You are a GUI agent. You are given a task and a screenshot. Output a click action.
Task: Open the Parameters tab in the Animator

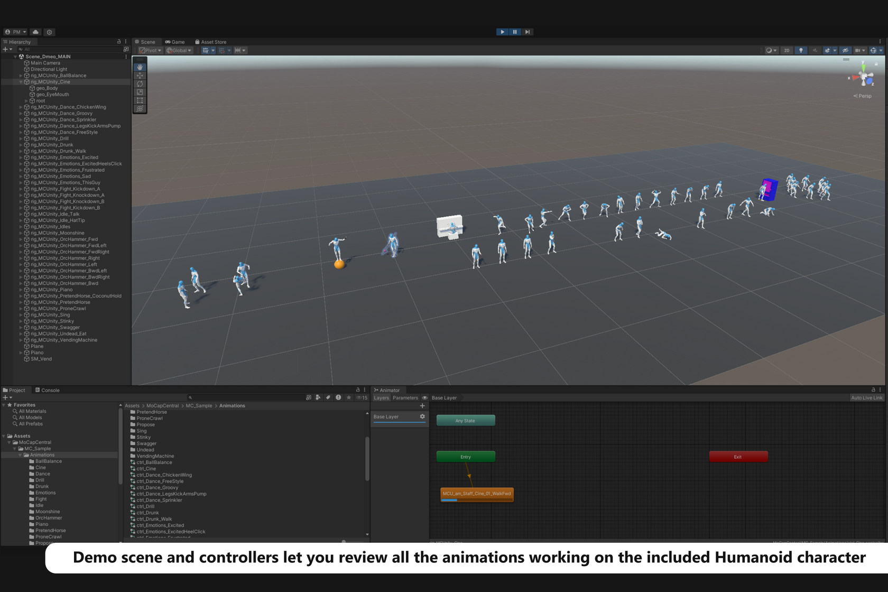point(405,397)
